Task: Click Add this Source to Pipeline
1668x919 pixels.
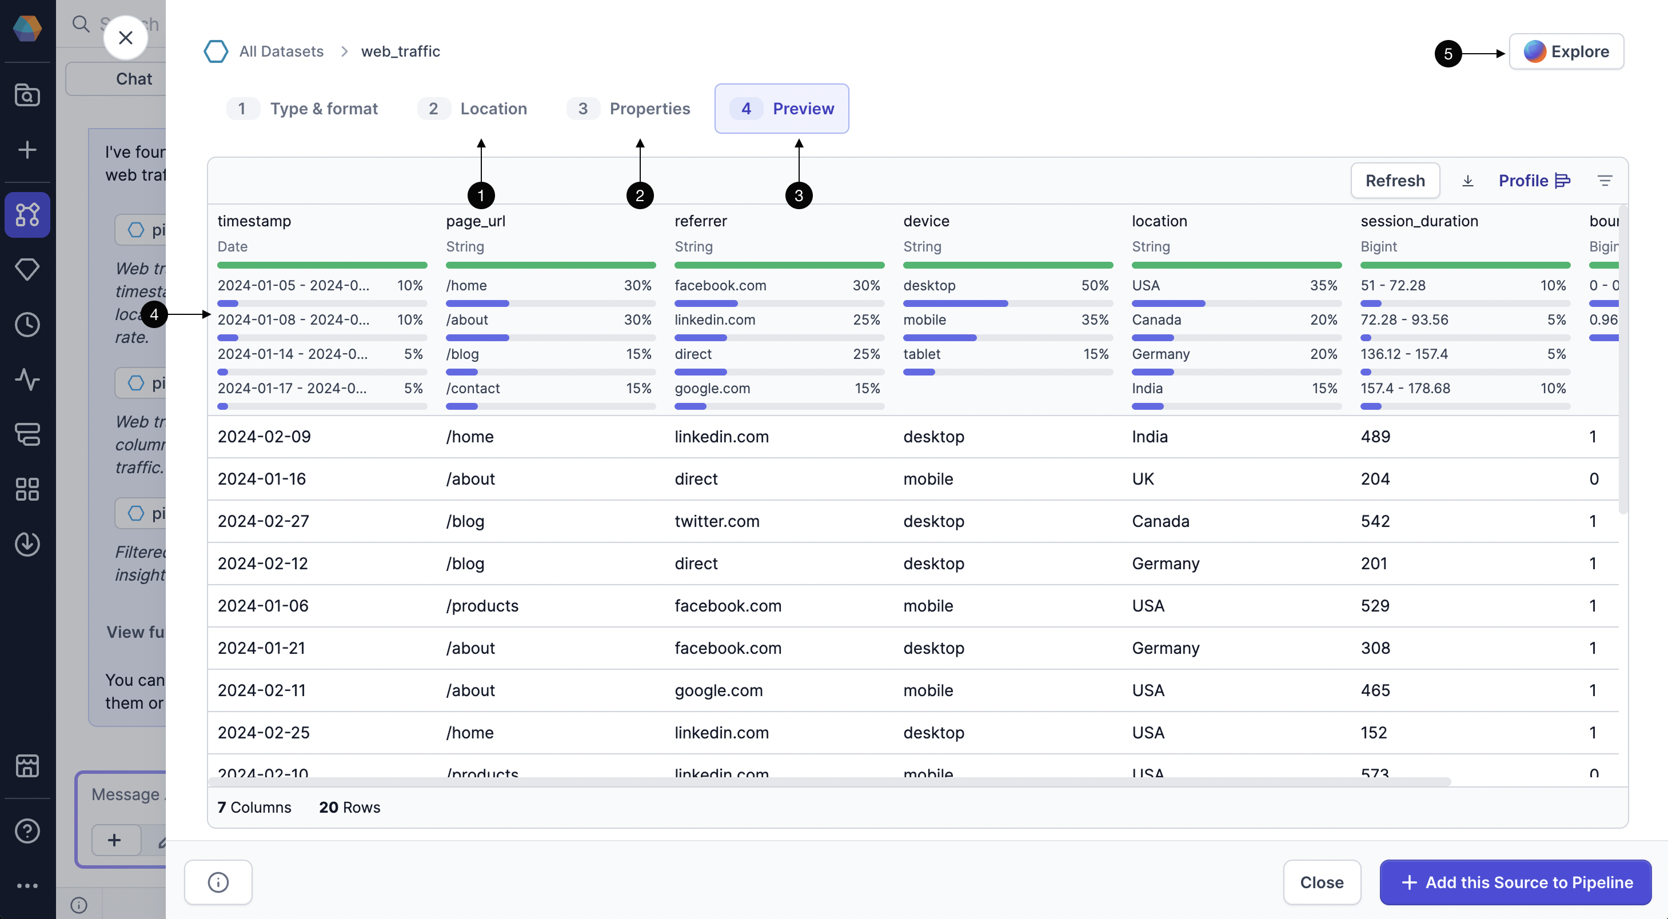Action: pyautogui.click(x=1515, y=882)
